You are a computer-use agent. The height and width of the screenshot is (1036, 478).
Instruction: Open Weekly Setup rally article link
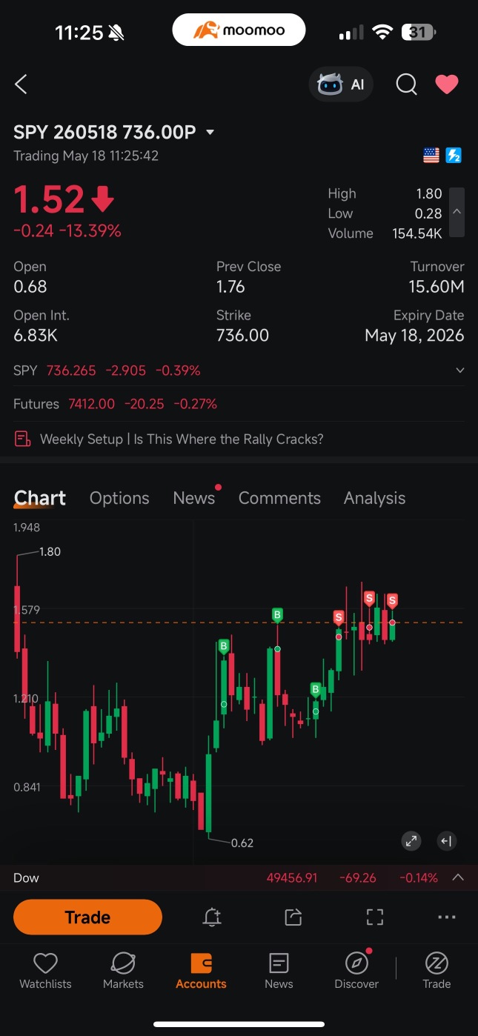click(182, 439)
